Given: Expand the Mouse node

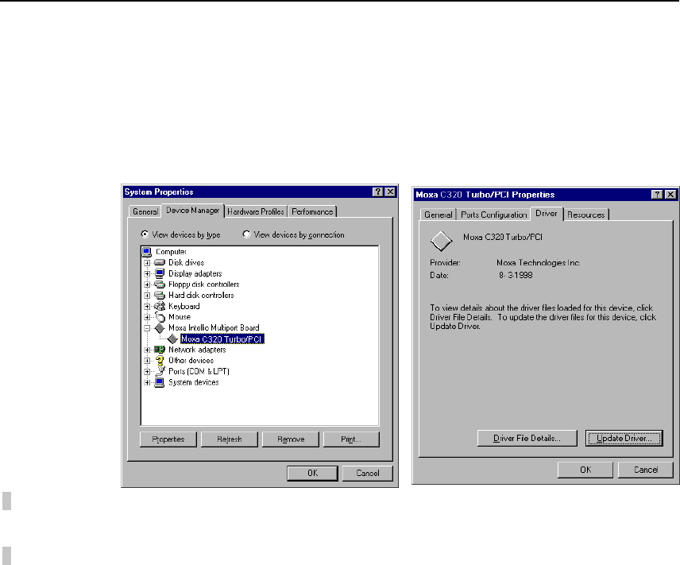Looking at the screenshot, I should pyautogui.click(x=147, y=317).
